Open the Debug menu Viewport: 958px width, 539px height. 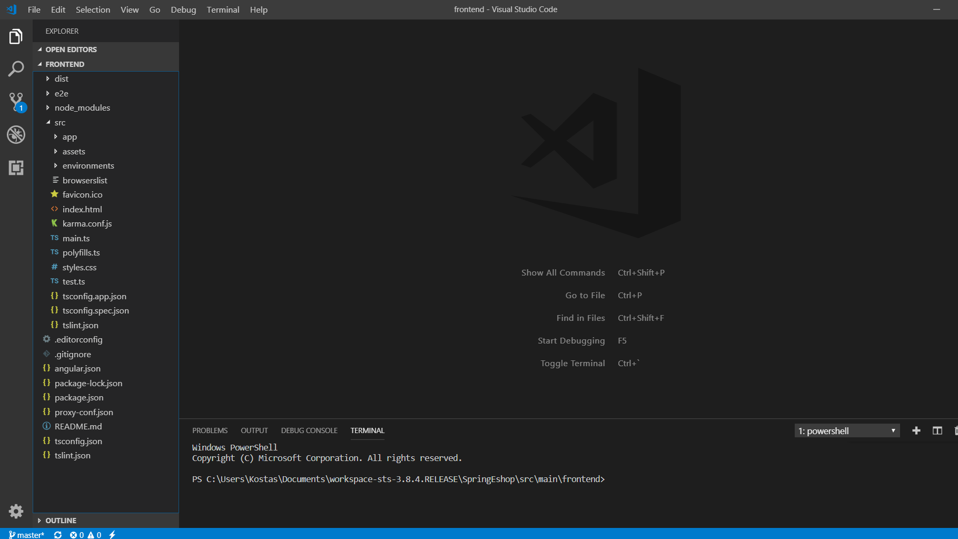point(183,9)
